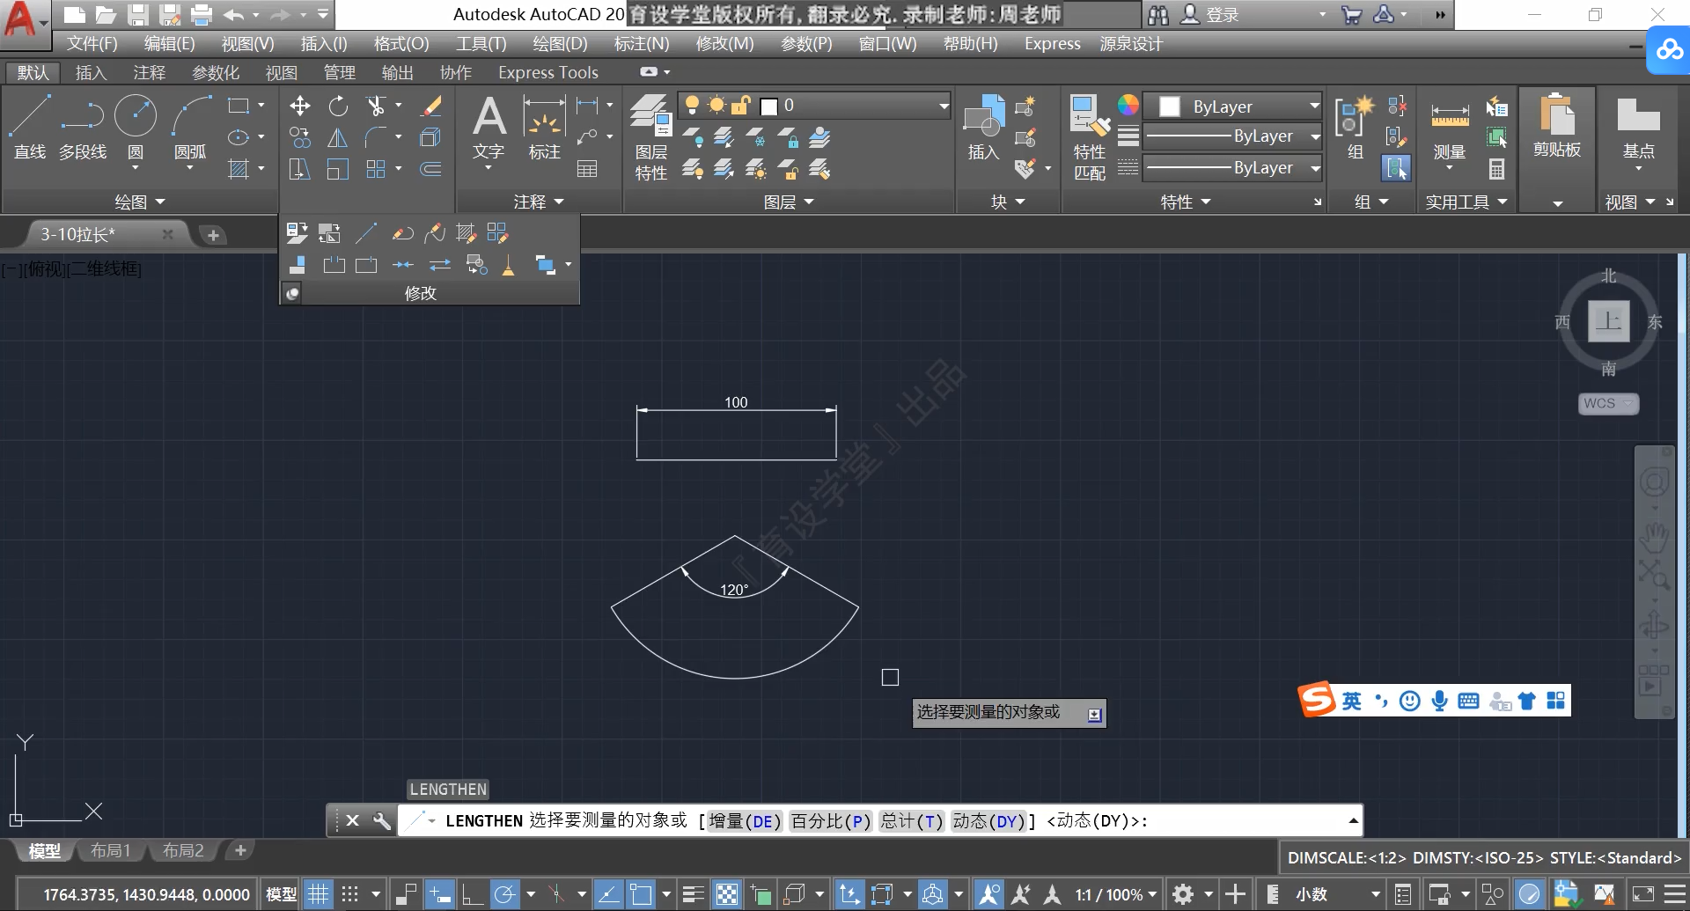
Task: Select the Line (直线) drawing tool
Action: [30, 128]
